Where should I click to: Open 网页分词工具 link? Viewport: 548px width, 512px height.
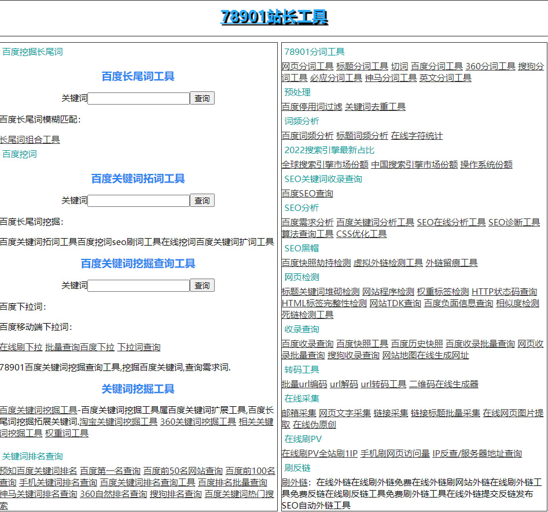coord(307,66)
